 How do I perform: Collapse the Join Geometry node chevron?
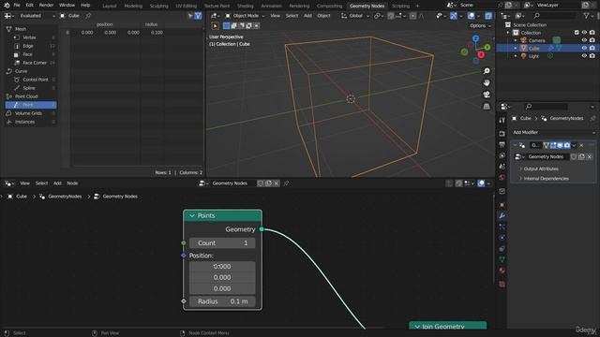tap(417, 327)
